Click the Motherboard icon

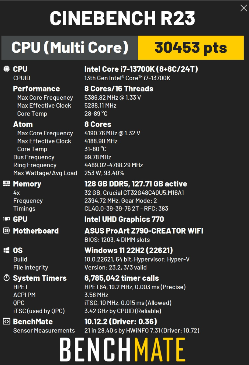coord(6,231)
